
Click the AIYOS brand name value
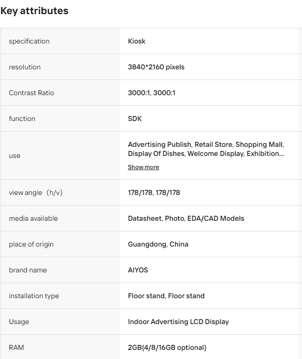tap(138, 270)
